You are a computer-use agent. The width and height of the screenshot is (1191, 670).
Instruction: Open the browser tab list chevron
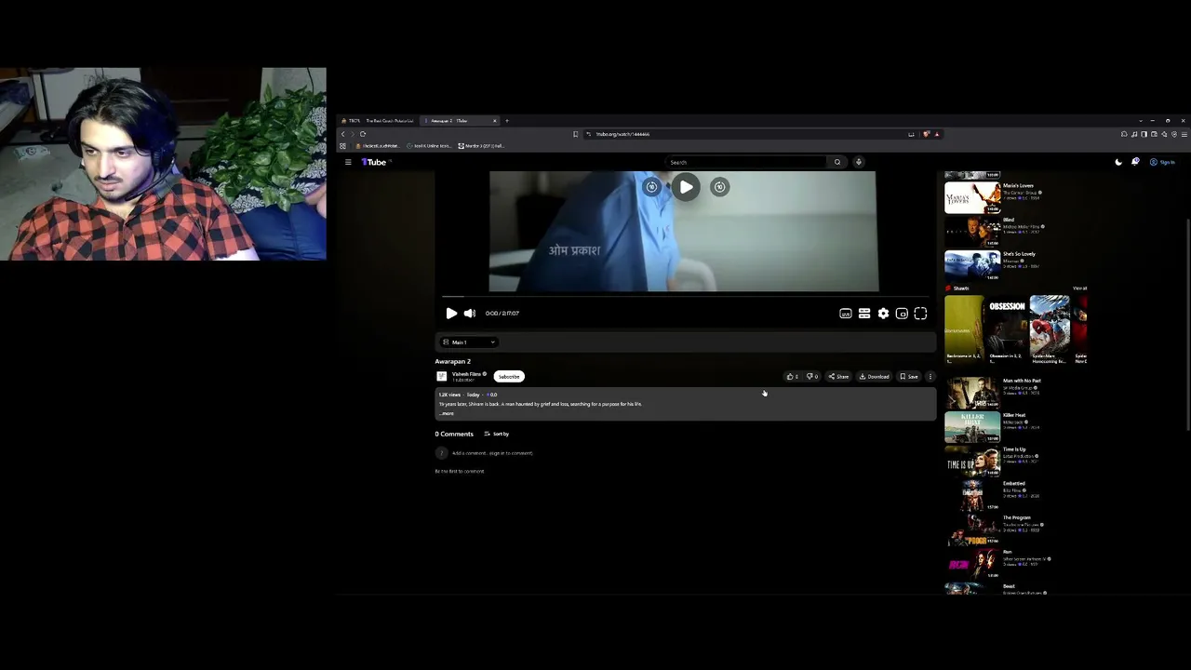point(1141,121)
